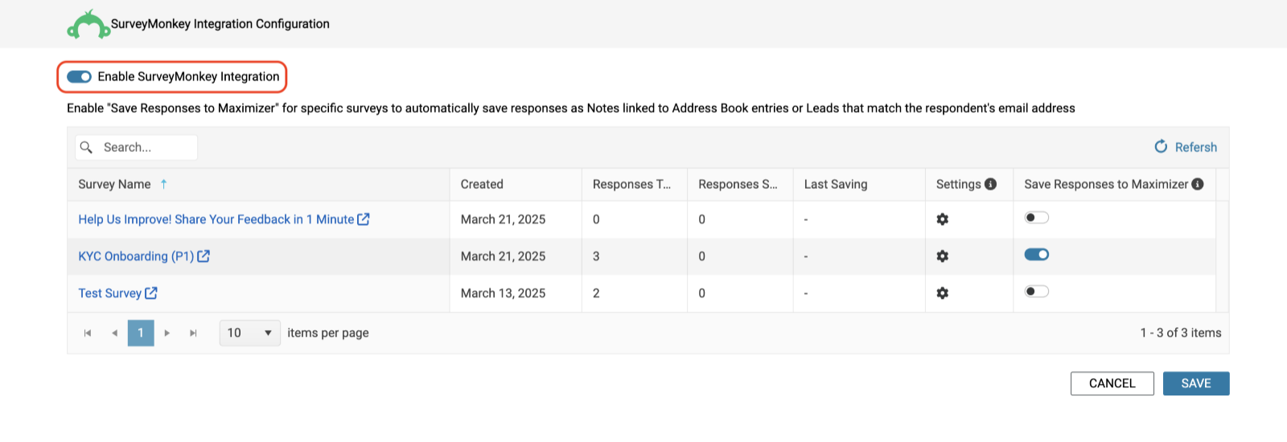Toggle Enable SurveyMonkey Integration switch

(79, 76)
